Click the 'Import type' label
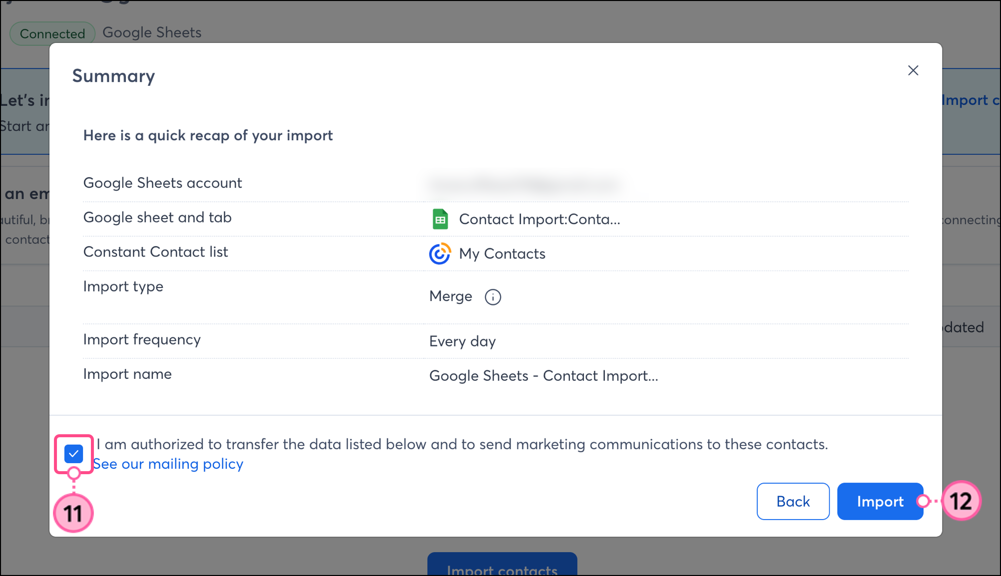The width and height of the screenshot is (1001, 576). coord(123,287)
